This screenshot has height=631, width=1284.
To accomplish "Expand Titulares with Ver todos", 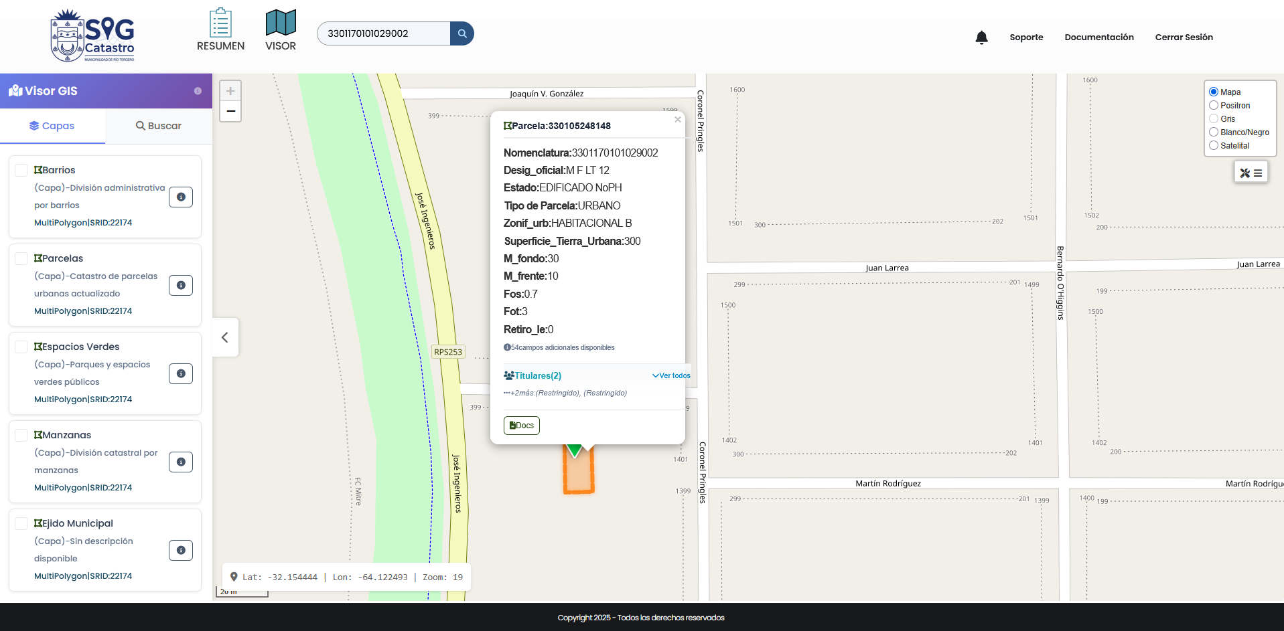I will (x=671, y=376).
